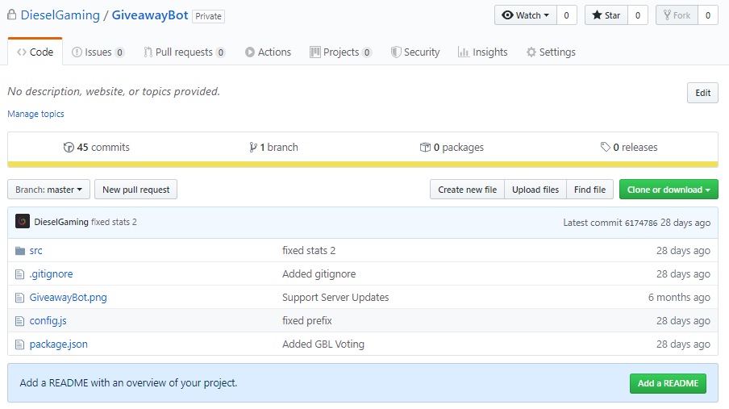
Task: Click the Insights graph icon
Action: click(463, 52)
